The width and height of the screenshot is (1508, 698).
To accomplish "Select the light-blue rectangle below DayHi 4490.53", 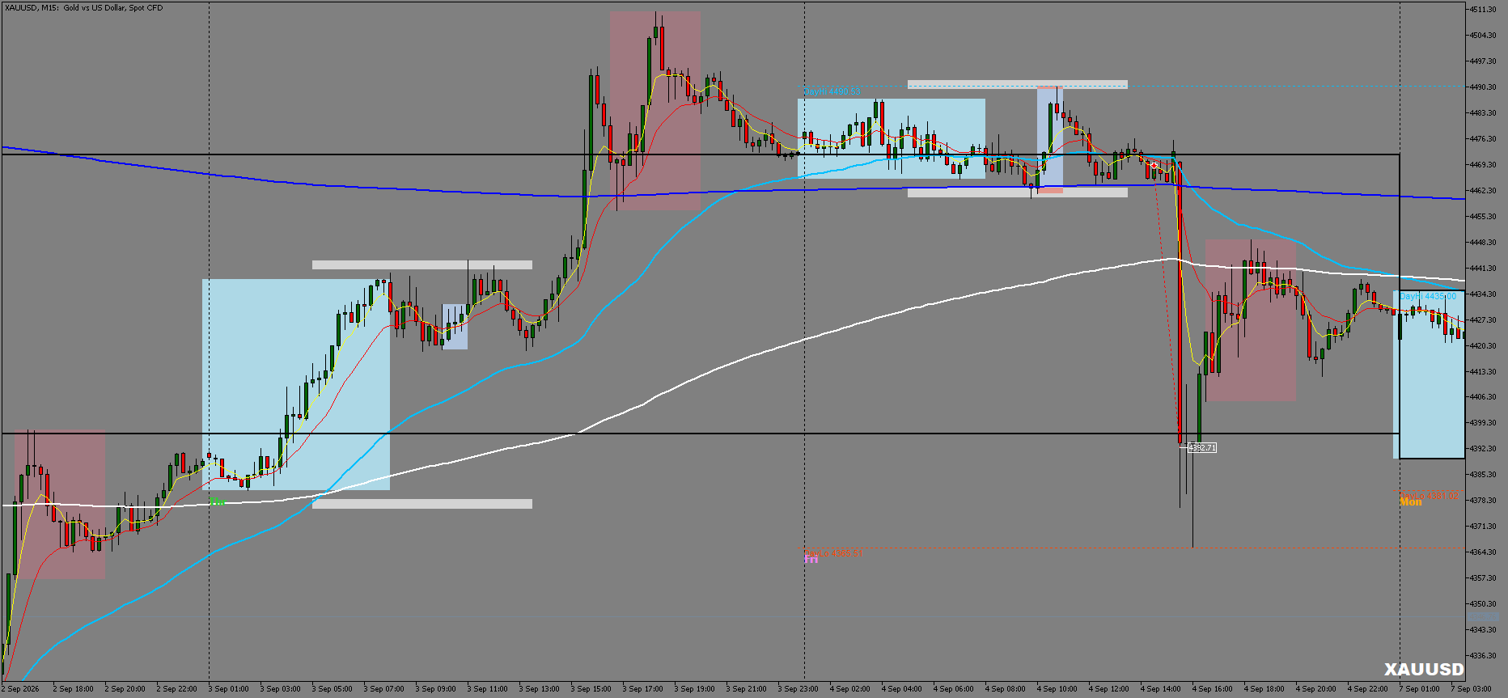I will [892, 138].
